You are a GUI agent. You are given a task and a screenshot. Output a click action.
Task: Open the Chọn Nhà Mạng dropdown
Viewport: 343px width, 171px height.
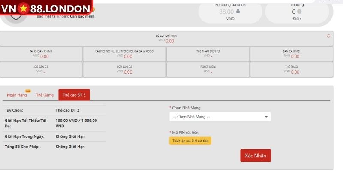click(220, 117)
